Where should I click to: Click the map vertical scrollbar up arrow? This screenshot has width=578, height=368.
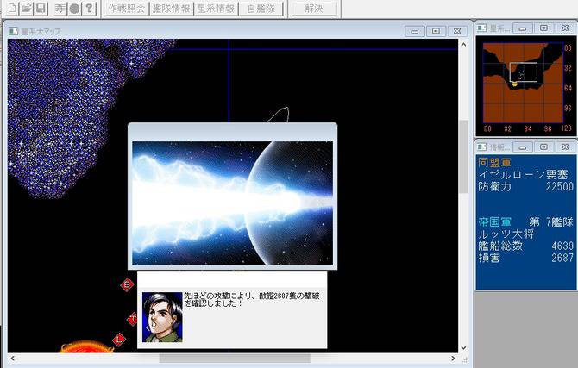click(464, 45)
